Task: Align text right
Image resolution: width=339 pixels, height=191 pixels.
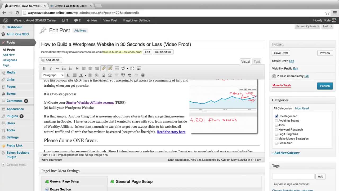Action: click(97, 68)
